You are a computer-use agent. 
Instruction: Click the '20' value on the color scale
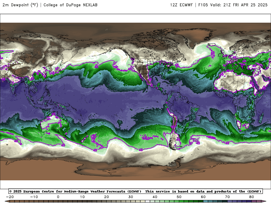click(x=106, y=197)
